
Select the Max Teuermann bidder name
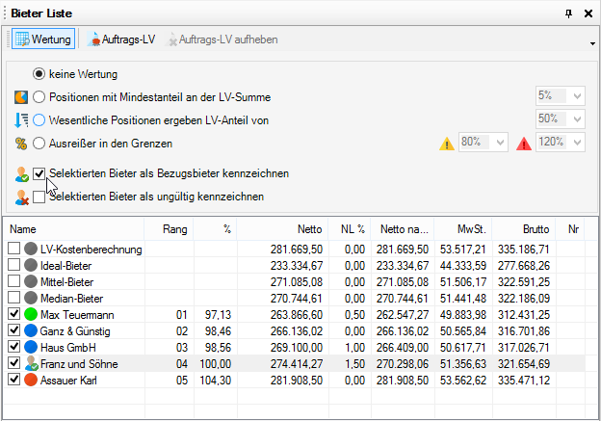(77, 315)
